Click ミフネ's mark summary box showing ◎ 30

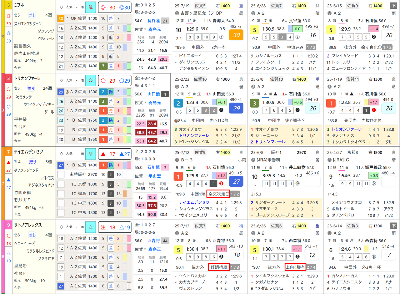coord(115,8)
